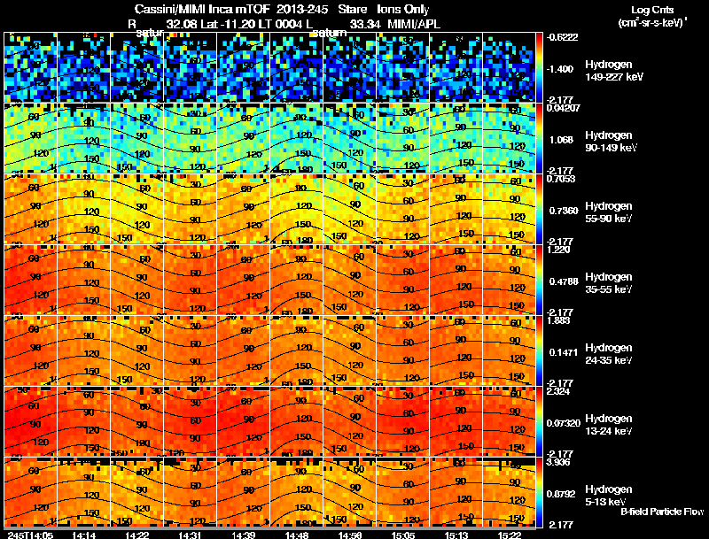
Task: Click the '3.936' color scale value
Action: 558,462
